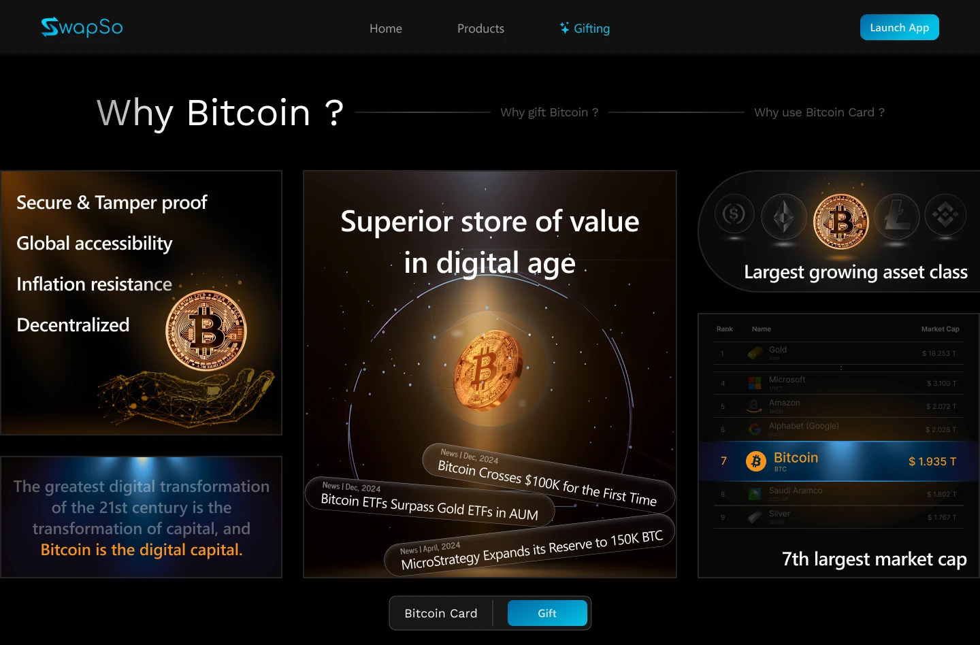Click the dollar stablecoin icon

click(x=734, y=214)
